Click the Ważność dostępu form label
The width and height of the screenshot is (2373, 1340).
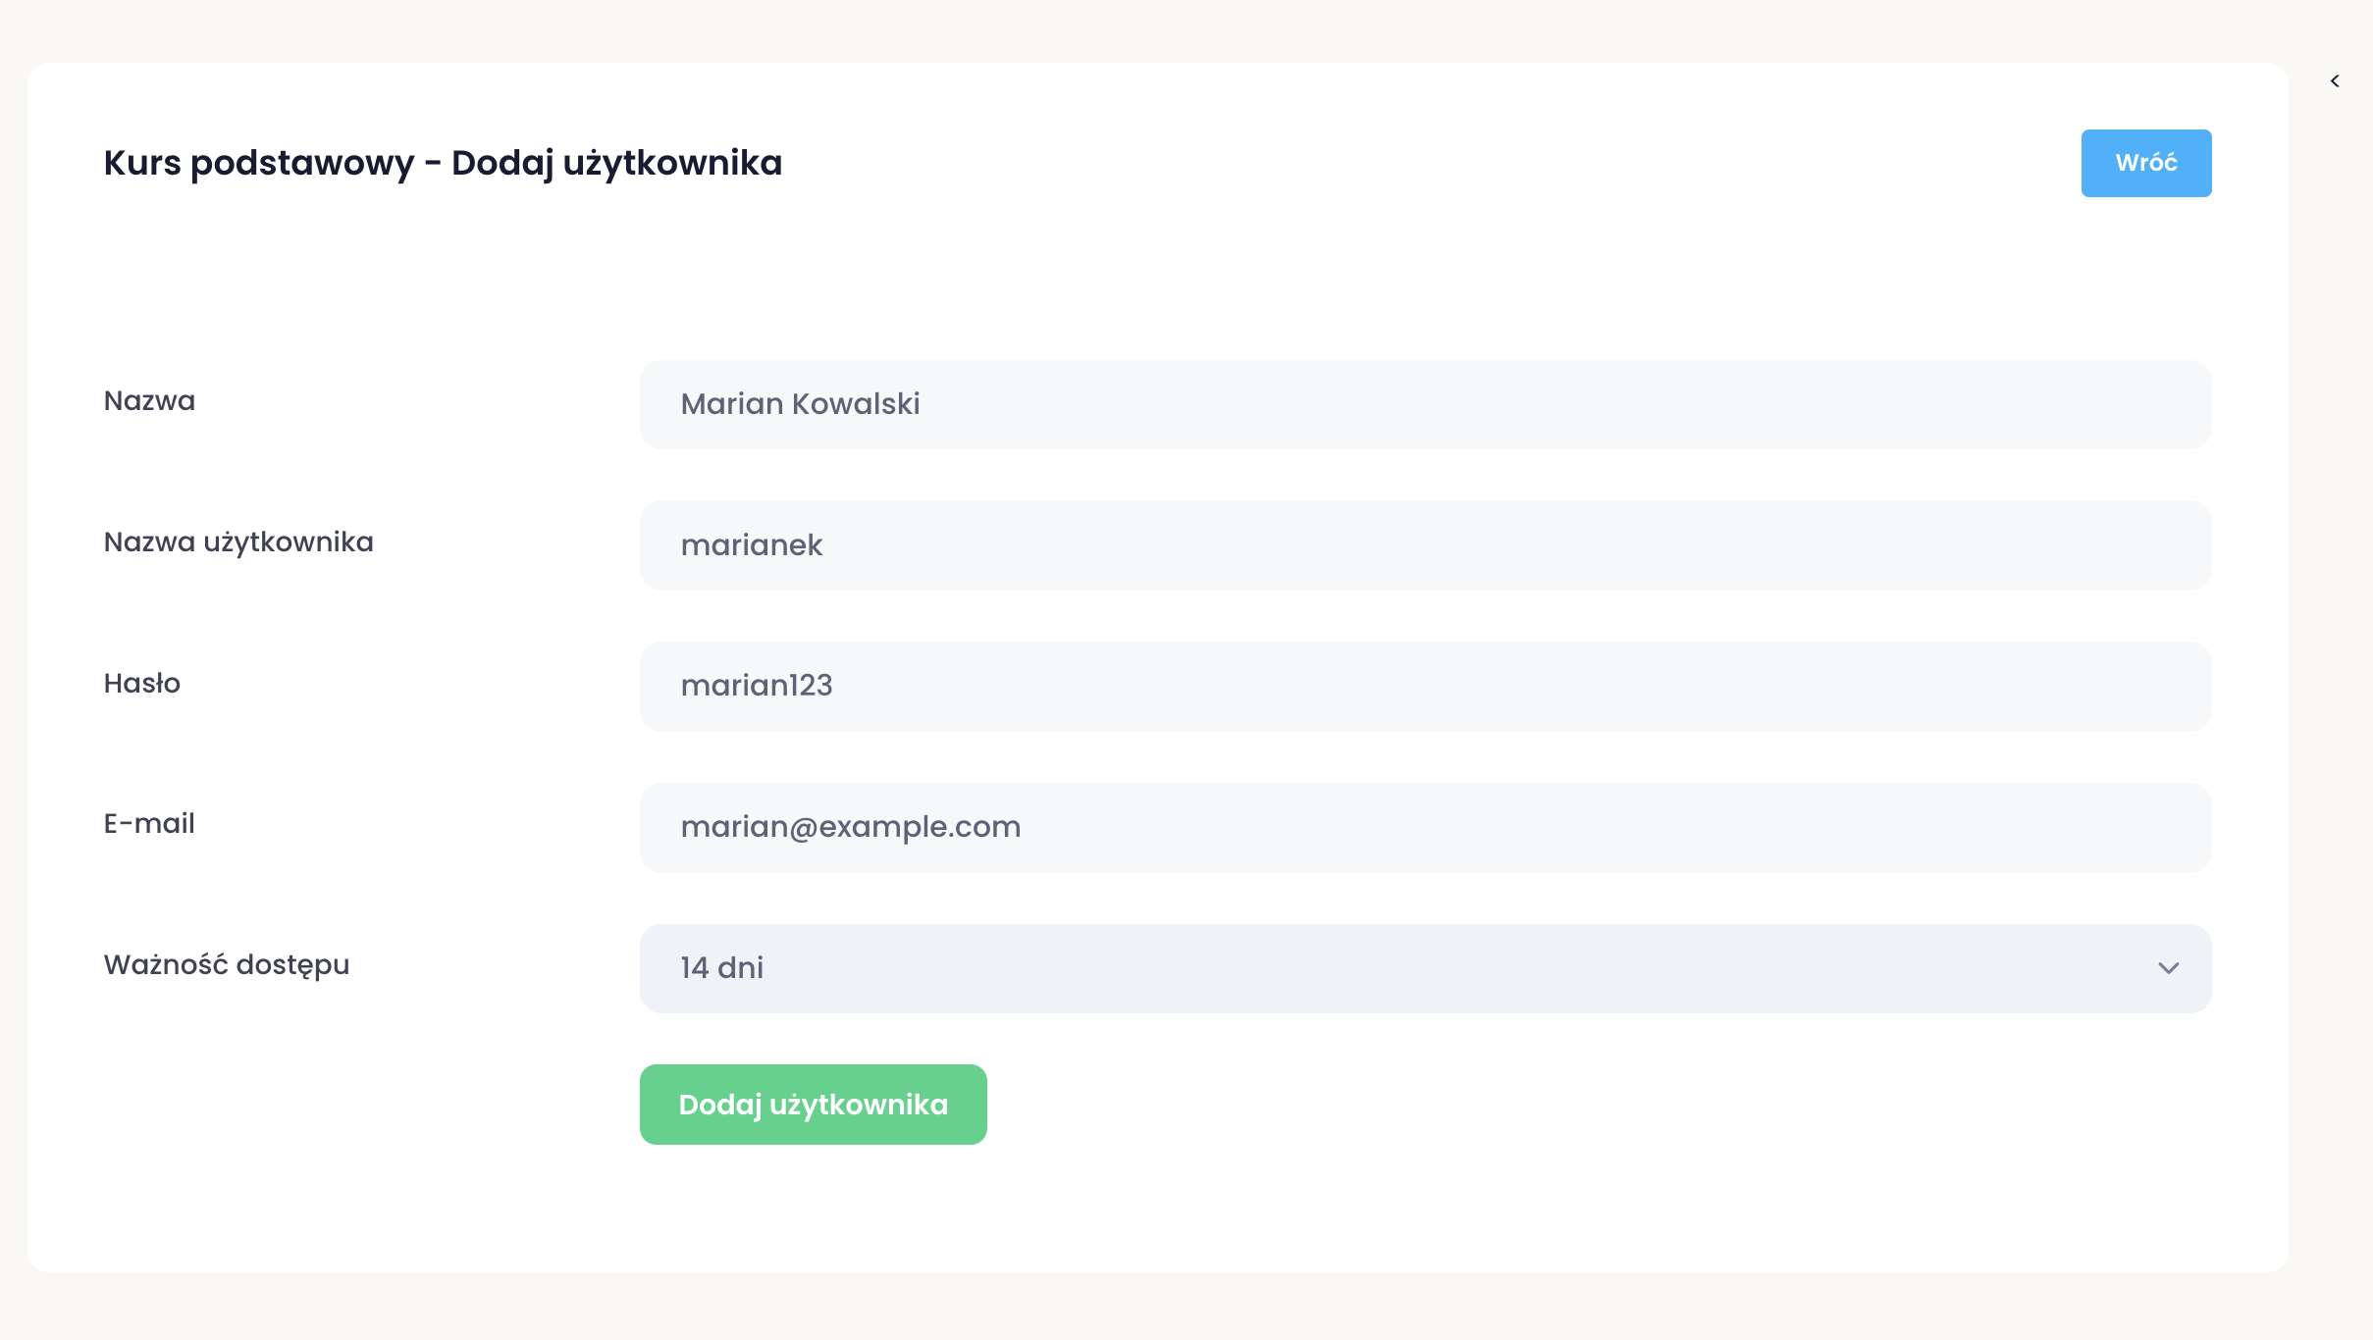(227, 965)
